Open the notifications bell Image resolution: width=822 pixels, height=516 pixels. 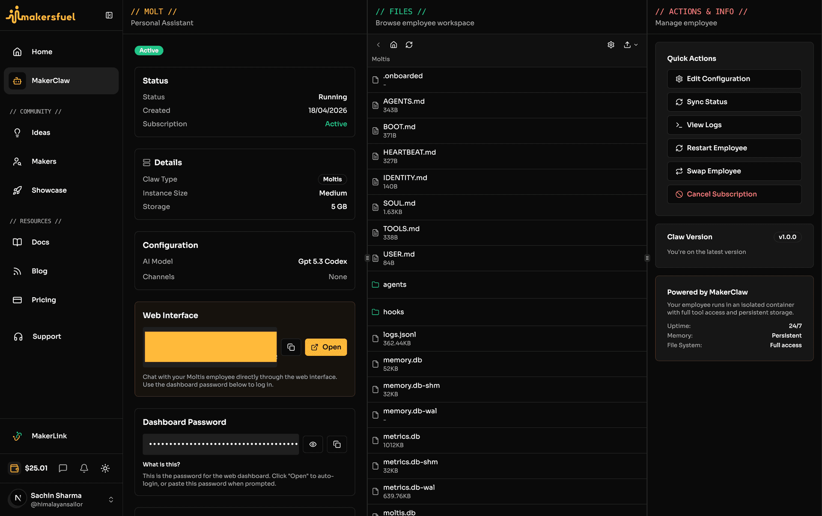[84, 468]
